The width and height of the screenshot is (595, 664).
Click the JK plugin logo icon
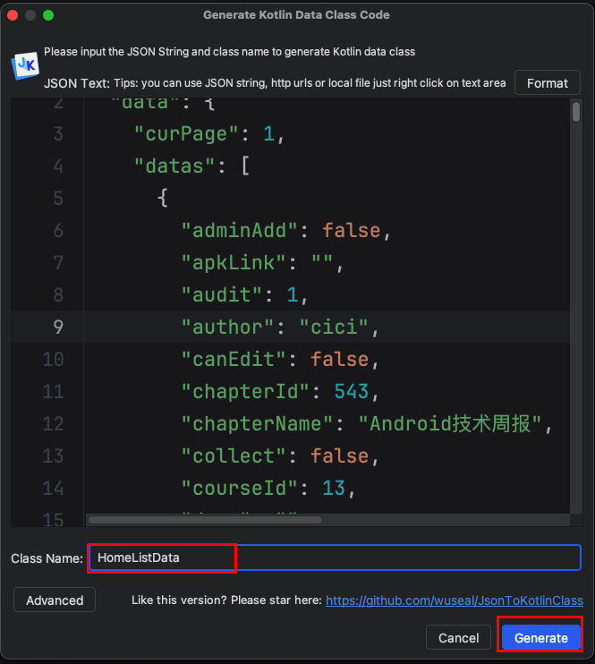[x=23, y=66]
